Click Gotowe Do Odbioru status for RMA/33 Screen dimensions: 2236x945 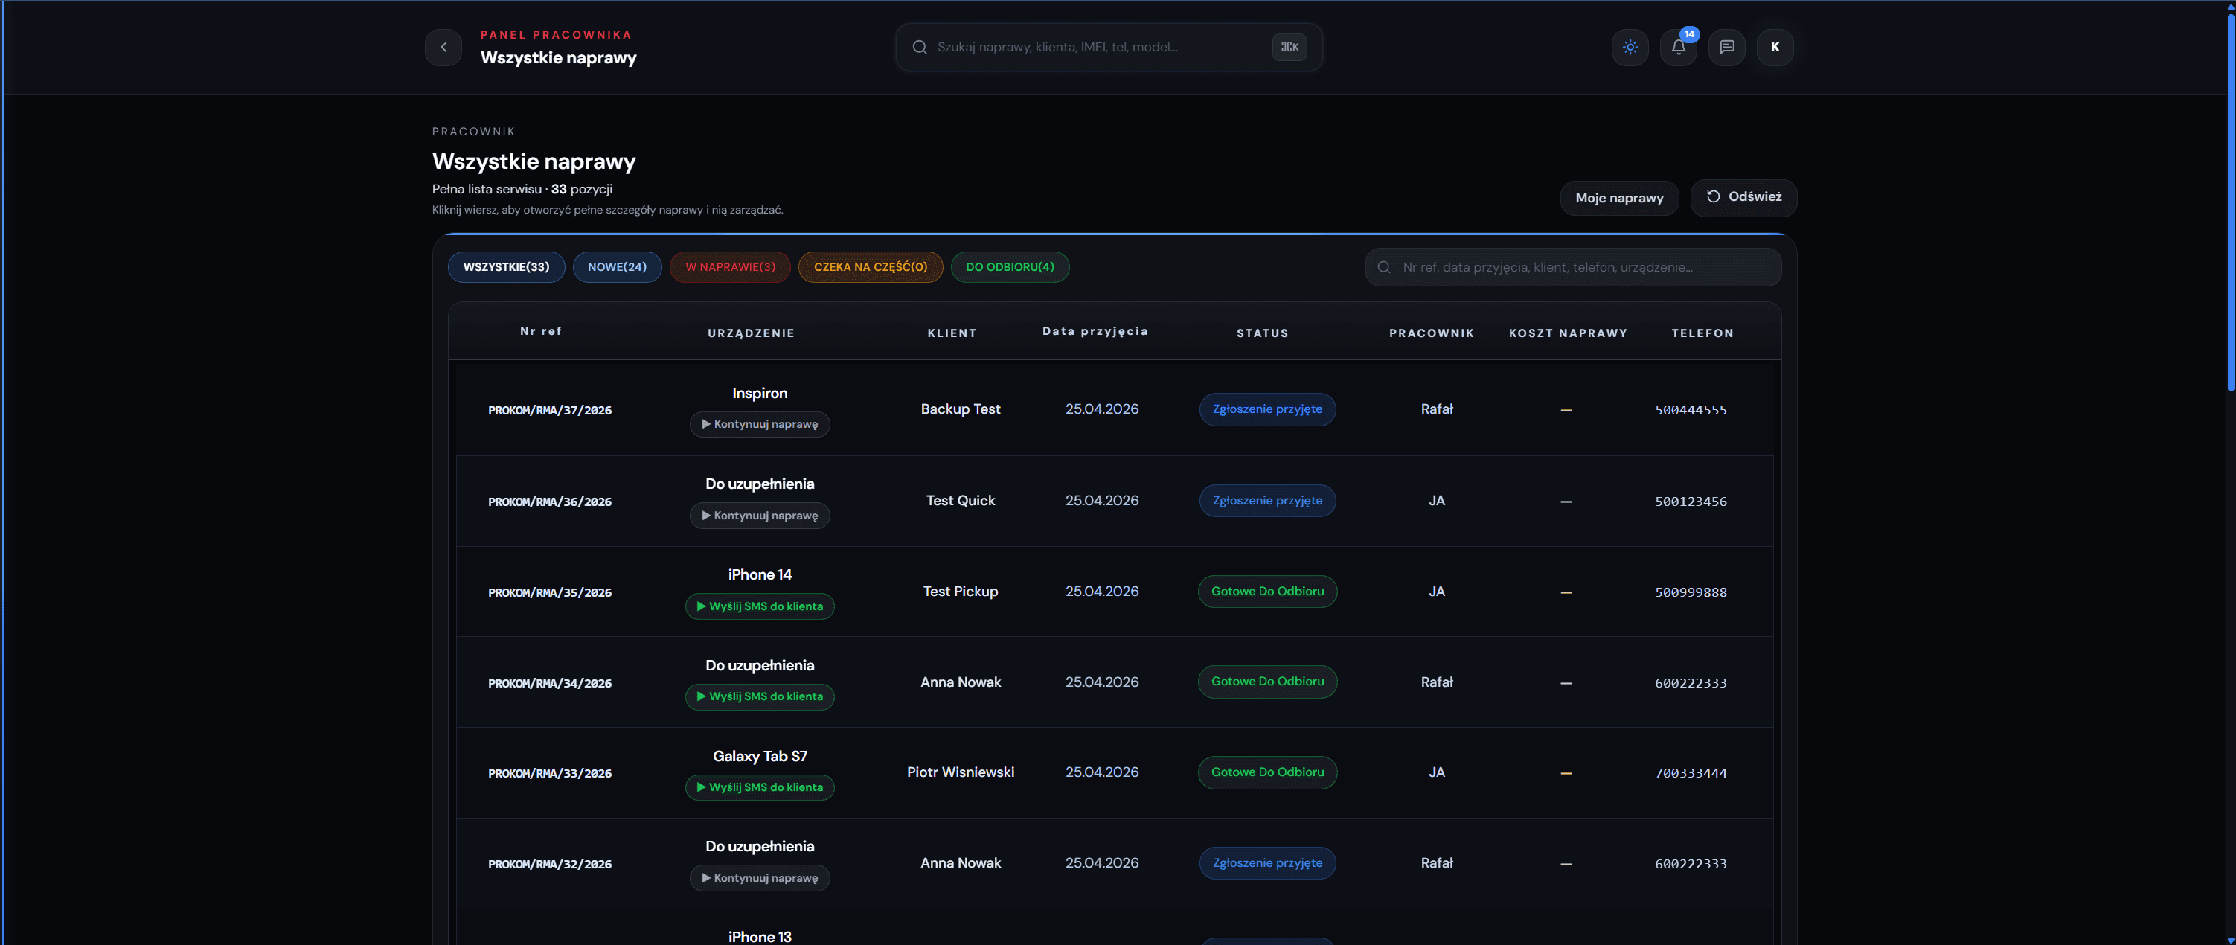pos(1267,772)
